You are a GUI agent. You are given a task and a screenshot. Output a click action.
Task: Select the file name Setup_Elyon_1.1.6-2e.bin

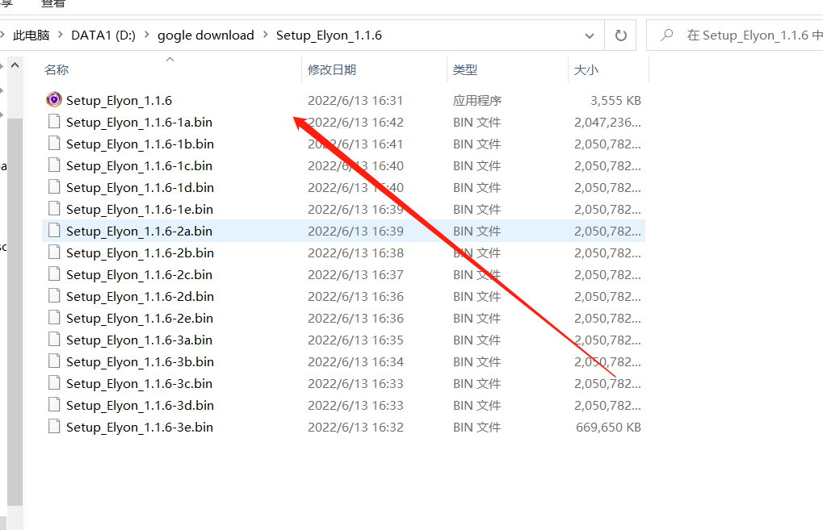pos(140,318)
